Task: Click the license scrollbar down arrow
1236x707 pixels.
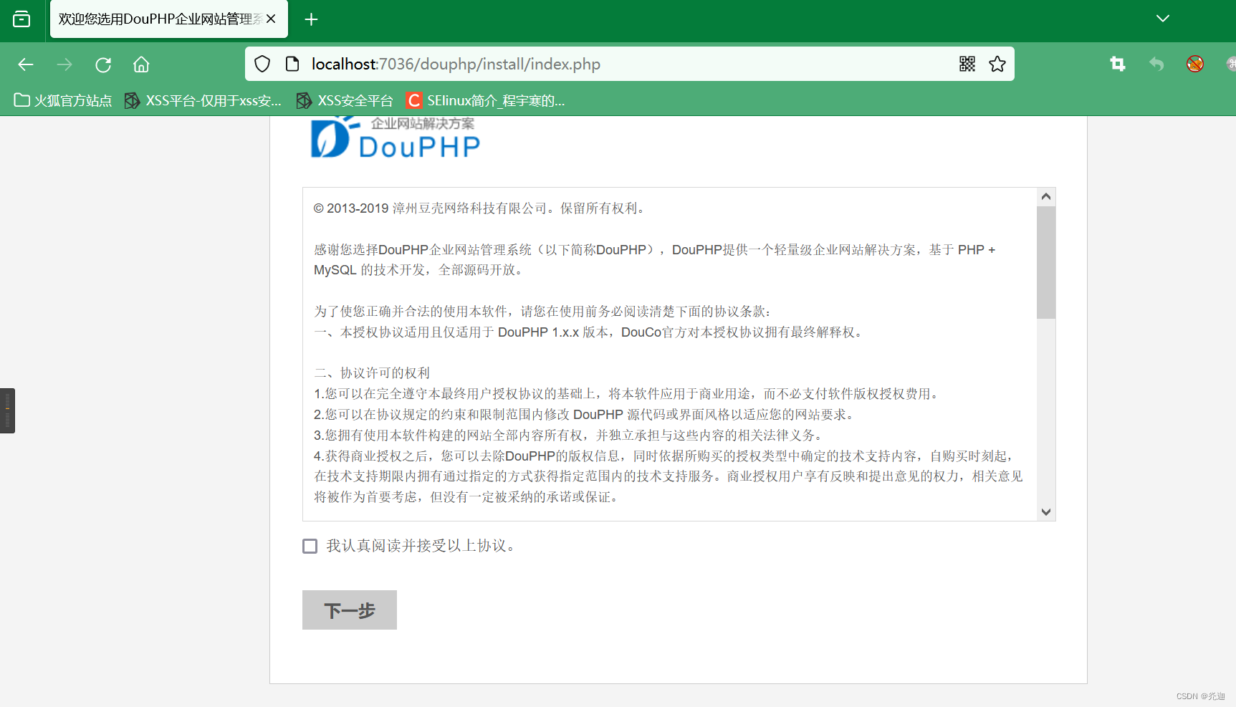Action: (x=1045, y=511)
